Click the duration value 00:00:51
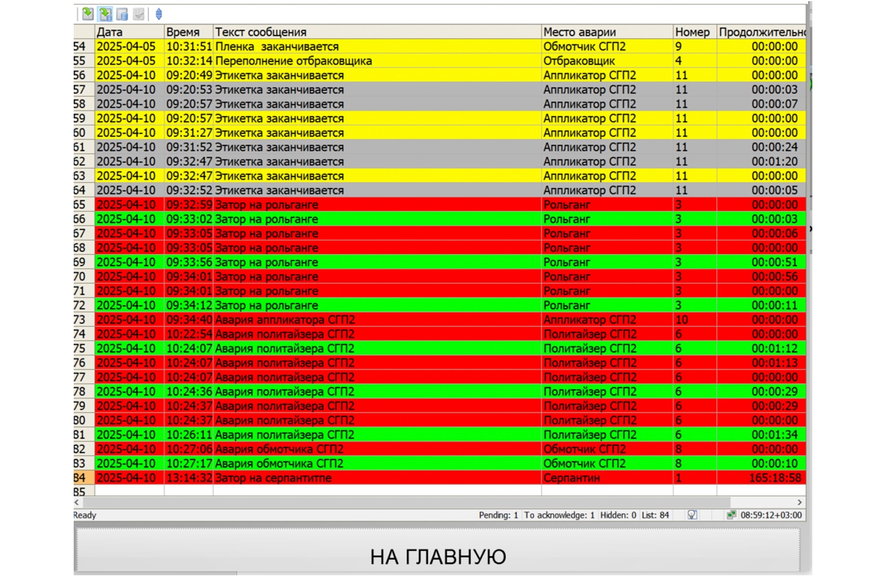Image resolution: width=886 pixels, height=577 pixels. (x=775, y=263)
